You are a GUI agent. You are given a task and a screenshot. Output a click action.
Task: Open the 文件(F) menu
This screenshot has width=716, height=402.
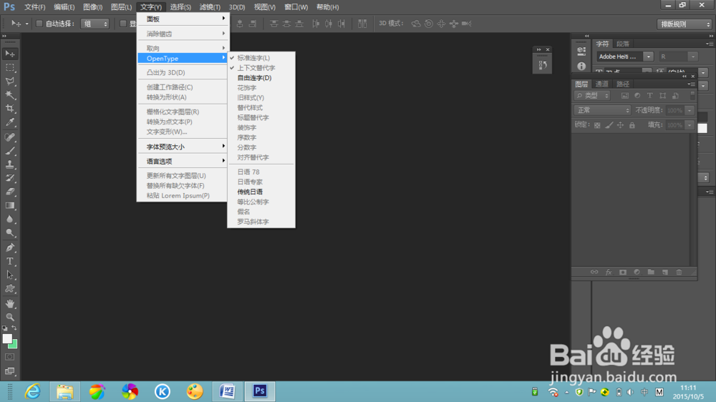tap(34, 7)
